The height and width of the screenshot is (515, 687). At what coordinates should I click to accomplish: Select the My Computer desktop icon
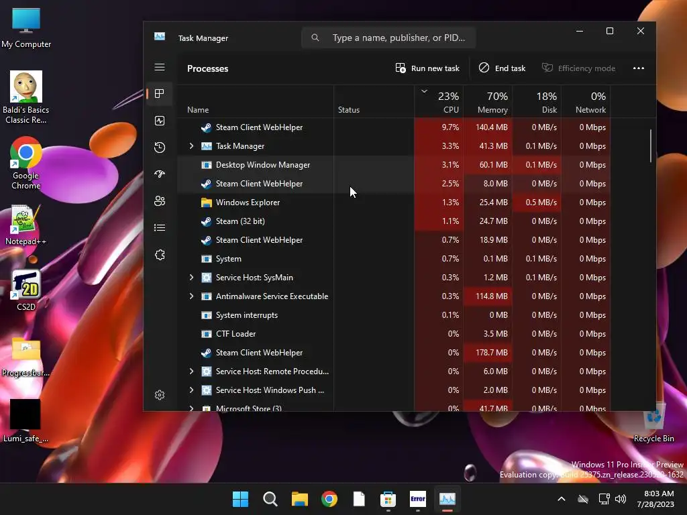pos(26,27)
